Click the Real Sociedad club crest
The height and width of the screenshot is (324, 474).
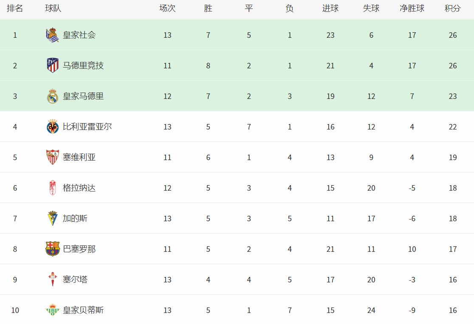click(53, 35)
